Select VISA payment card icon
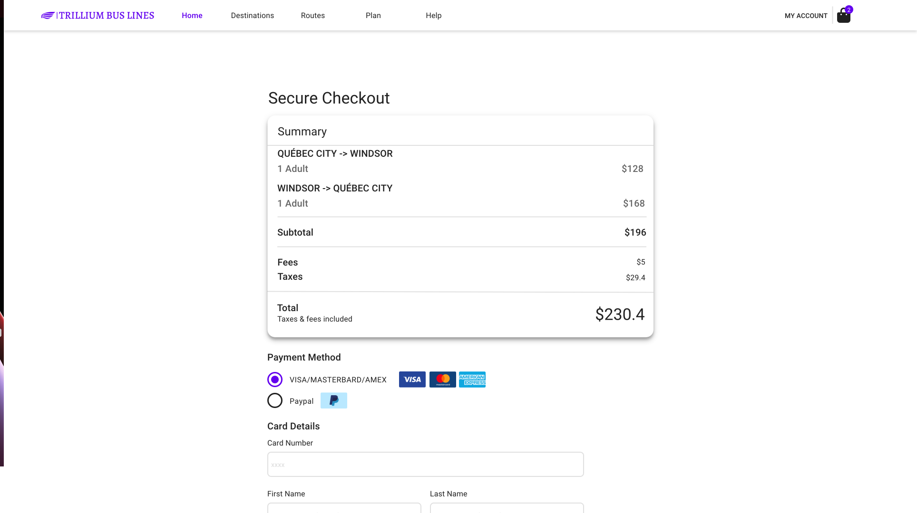 pyautogui.click(x=412, y=379)
